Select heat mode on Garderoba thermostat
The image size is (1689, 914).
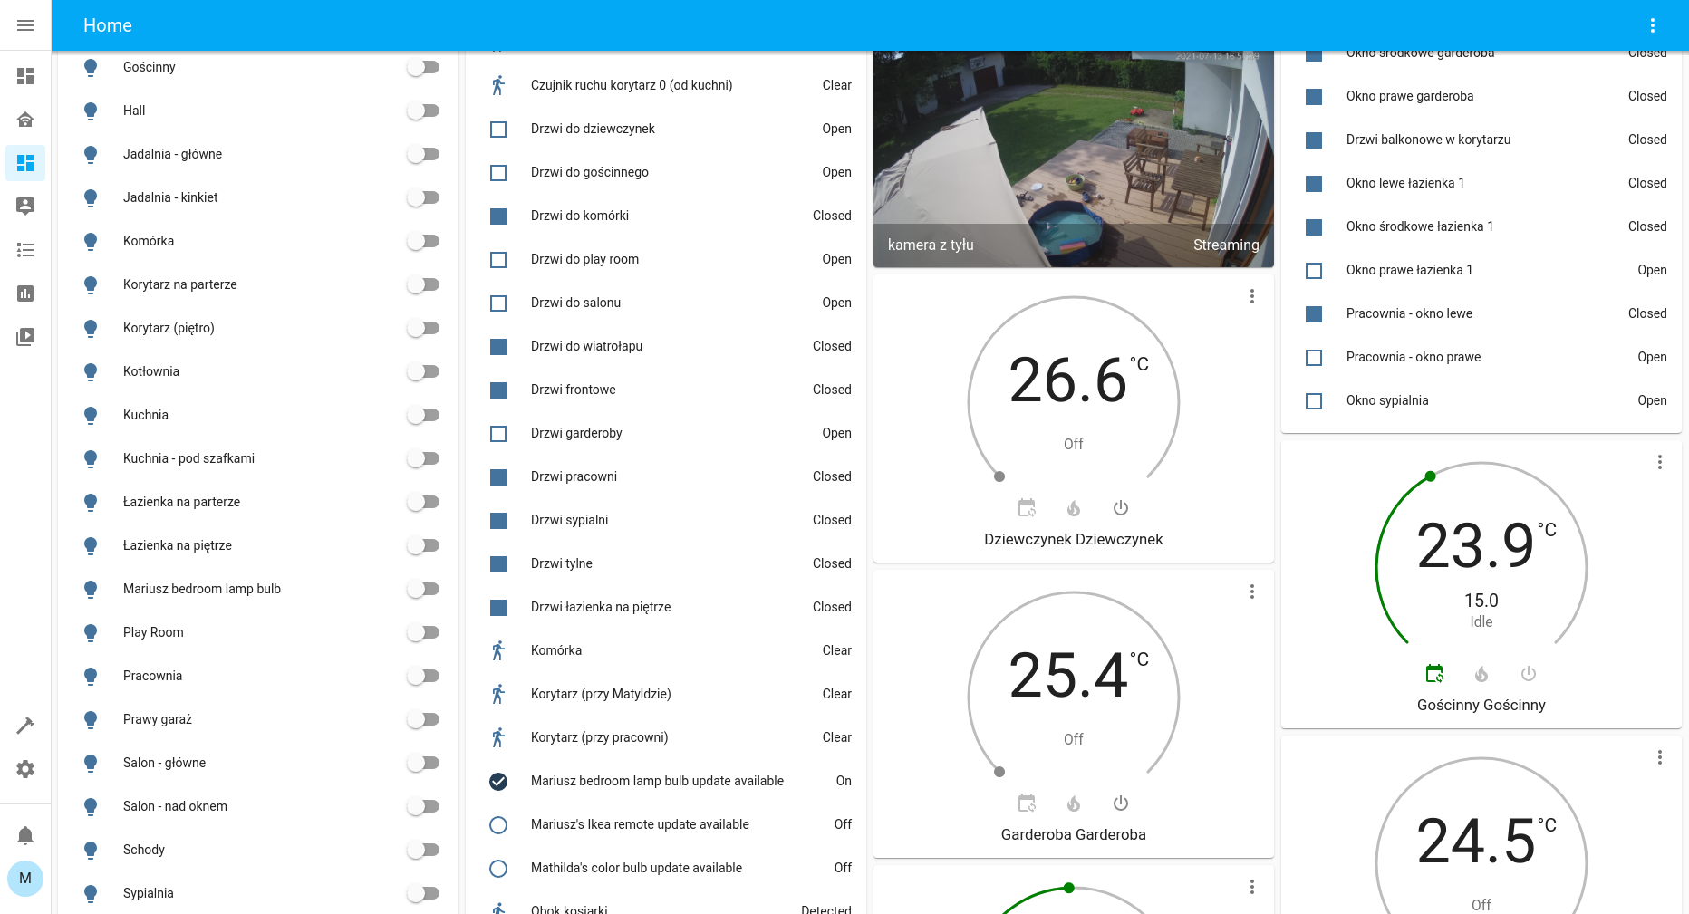click(x=1074, y=803)
